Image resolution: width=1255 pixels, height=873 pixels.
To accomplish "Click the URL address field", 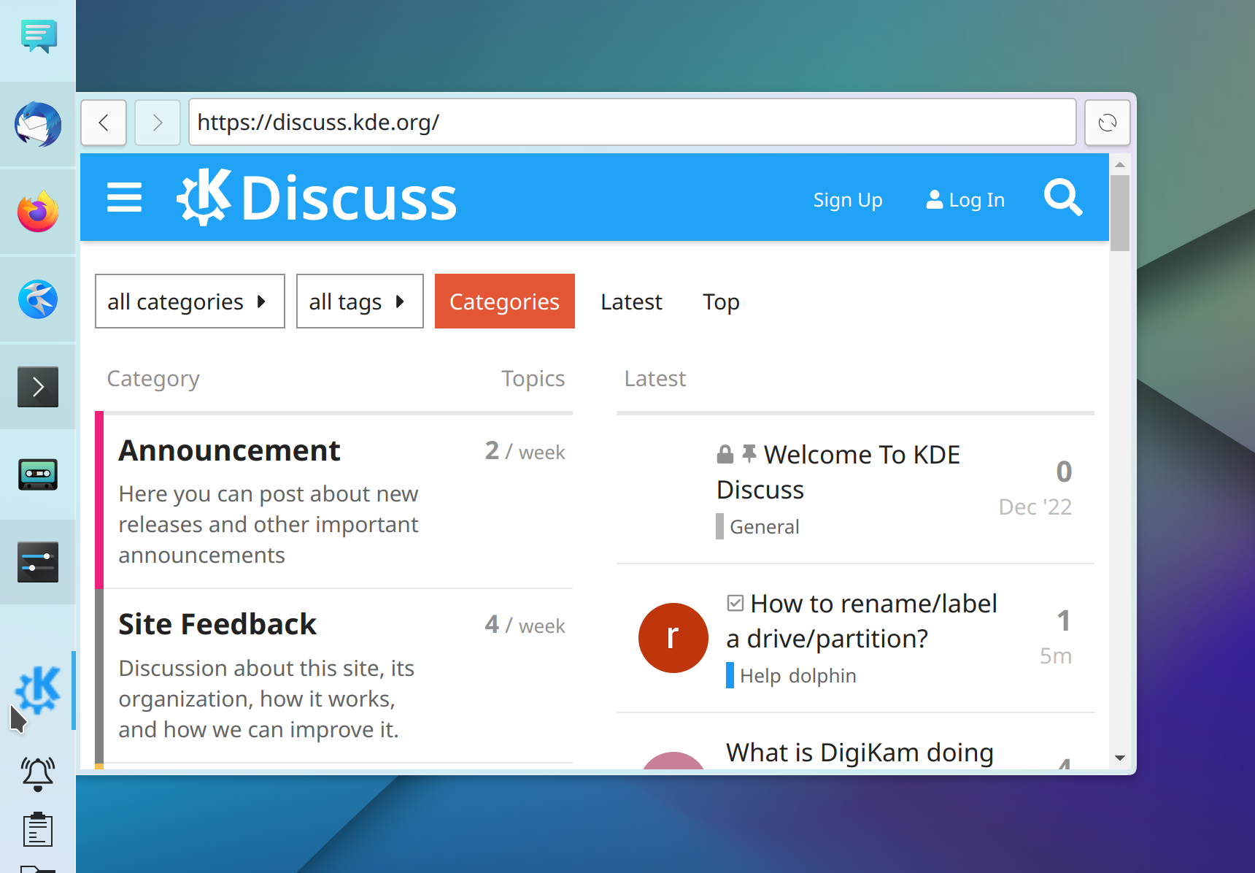I will 633,123.
